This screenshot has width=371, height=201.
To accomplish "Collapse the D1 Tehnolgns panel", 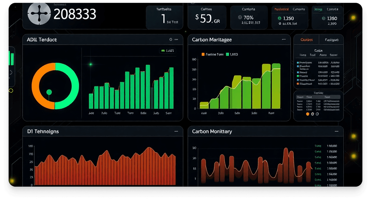I will pyautogui.click(x=176, y=131).
